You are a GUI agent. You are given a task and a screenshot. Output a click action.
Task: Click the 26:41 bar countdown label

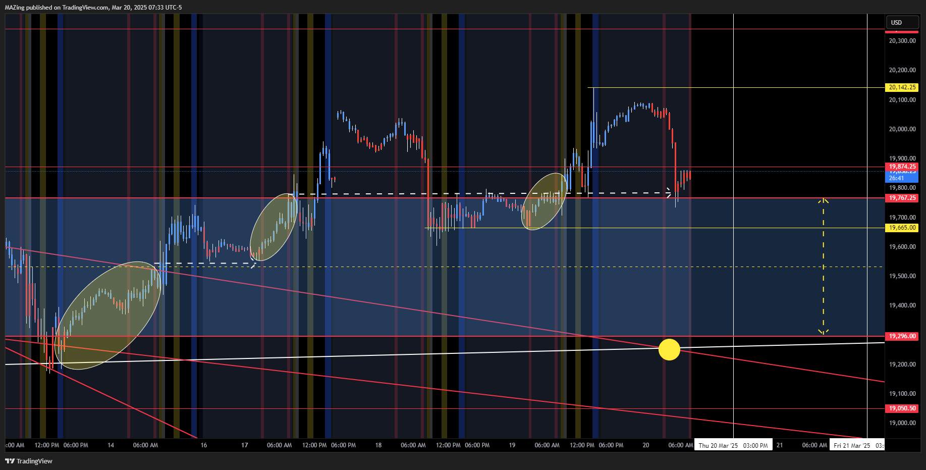point(902,178)
